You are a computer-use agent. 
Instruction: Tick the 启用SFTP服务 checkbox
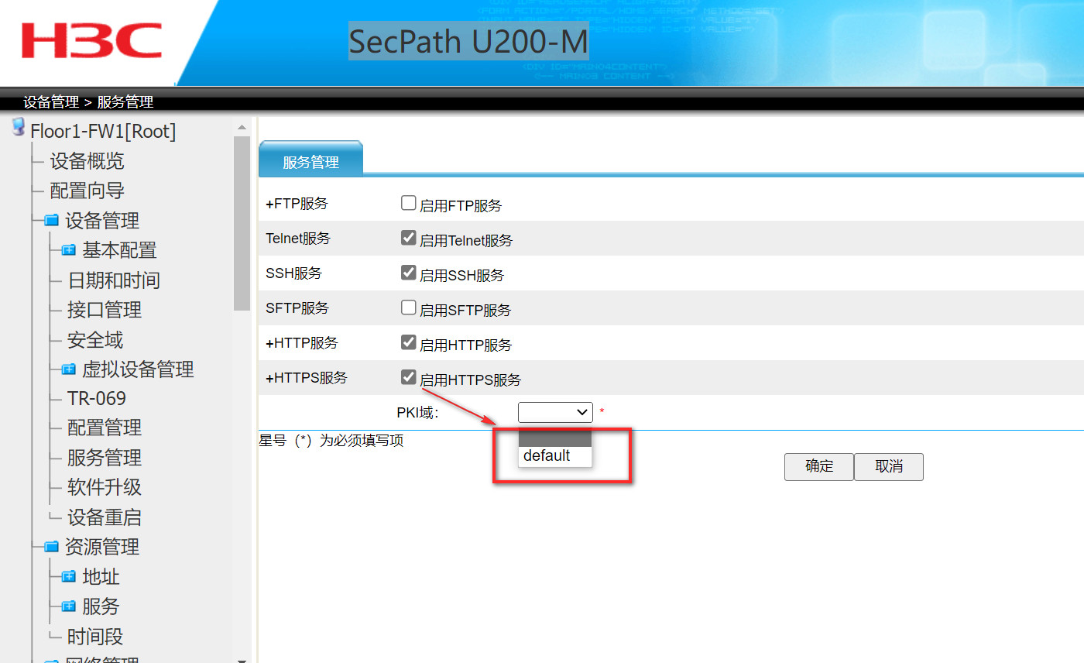coord(409,308)
